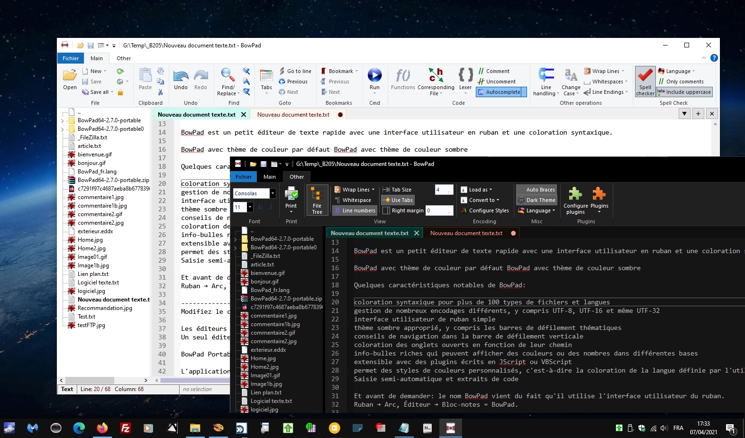
Task: Click the Tabs icon in Goto group
Action: (266, 76)
